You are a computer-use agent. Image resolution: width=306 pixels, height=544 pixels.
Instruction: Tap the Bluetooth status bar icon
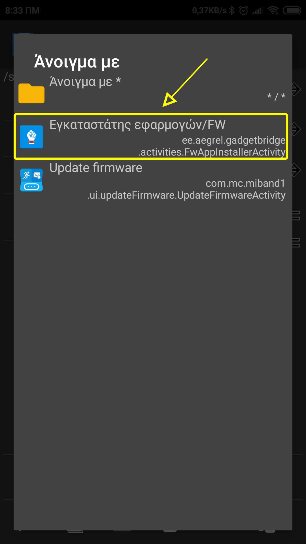pyautogui.click(x=232, y=10)
